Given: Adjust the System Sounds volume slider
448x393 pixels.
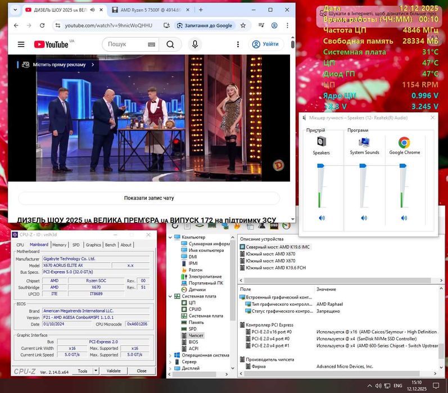Looking at the screenshot, I should click(363, 166).
